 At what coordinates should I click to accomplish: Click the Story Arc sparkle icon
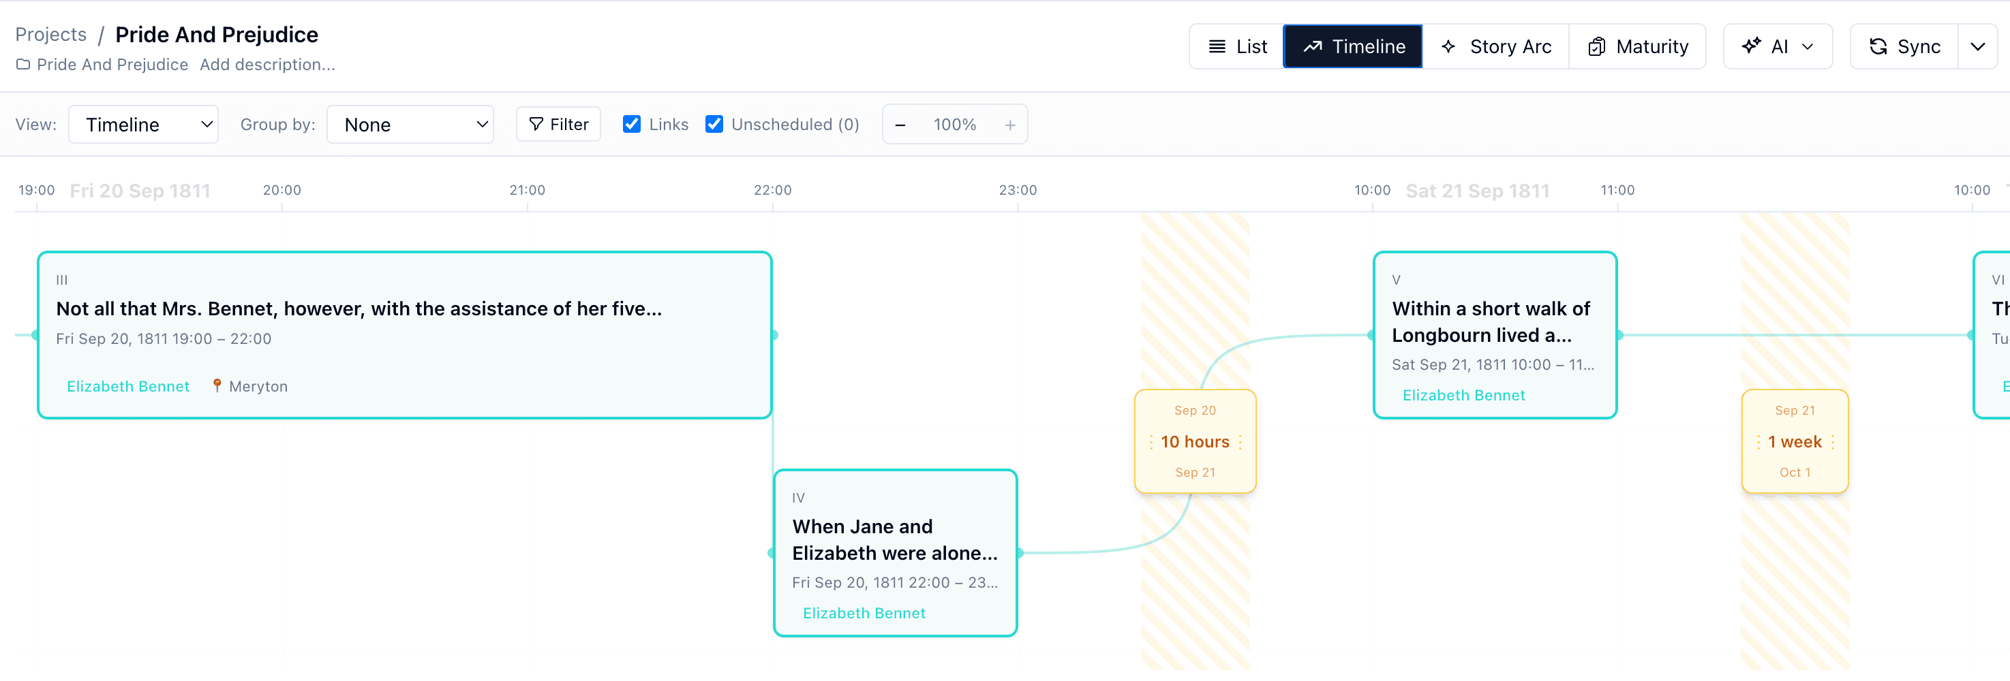pos(1449,47)
